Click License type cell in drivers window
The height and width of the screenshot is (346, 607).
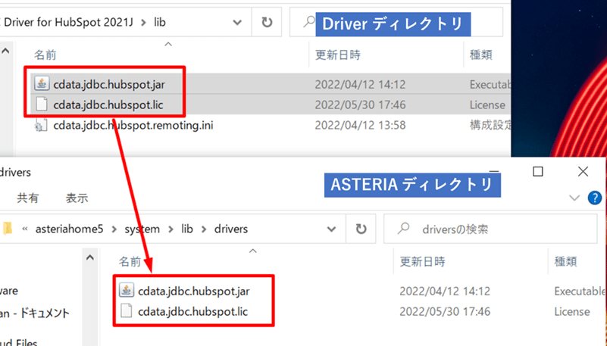(x=572, y=312)
